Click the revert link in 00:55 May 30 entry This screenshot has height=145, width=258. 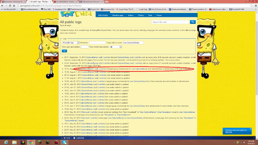pos(81,121)
